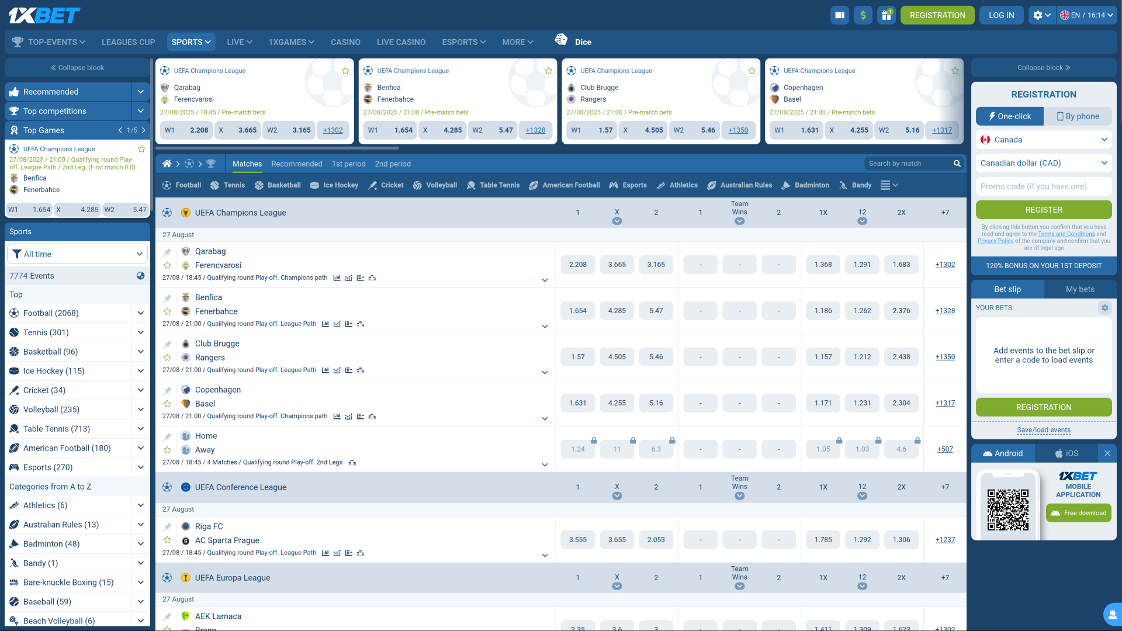Screen dimensions: 1122x631
Task: Open the LIVE menu
Action: pos(238,41)
